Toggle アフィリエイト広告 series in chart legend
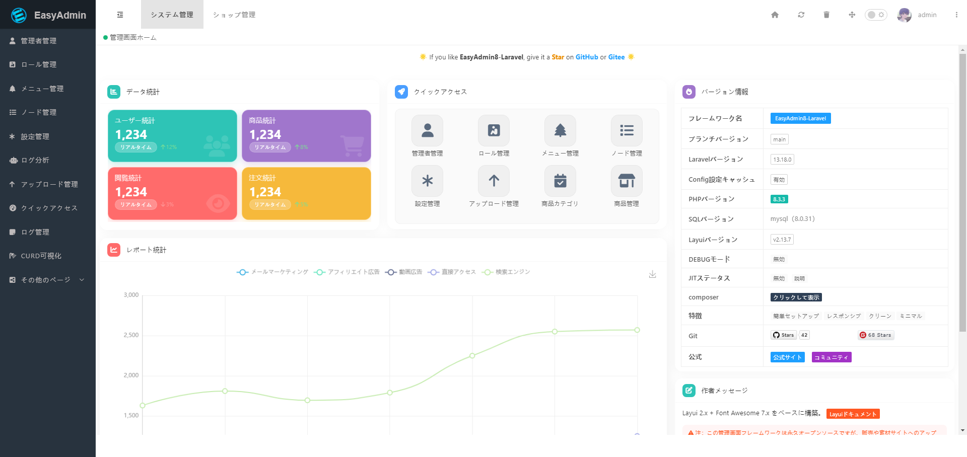Viewport: 967px width, 457px height. tap(347, 272)
